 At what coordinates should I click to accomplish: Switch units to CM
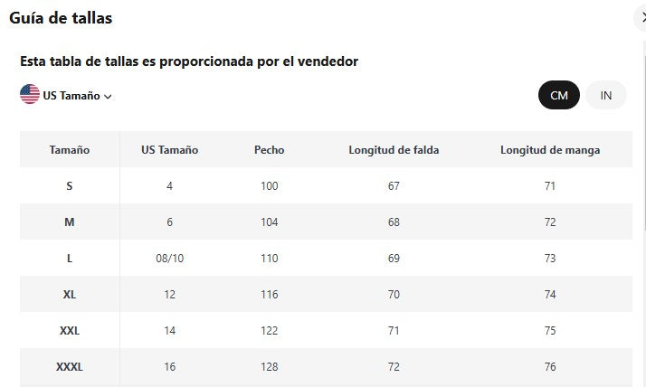coord(558,95)
